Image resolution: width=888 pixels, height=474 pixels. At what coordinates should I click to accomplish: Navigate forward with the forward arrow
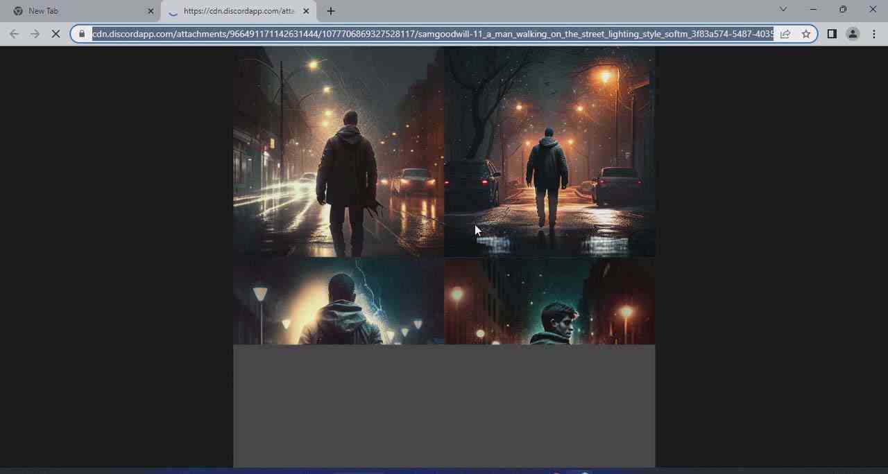pos(35,33)
